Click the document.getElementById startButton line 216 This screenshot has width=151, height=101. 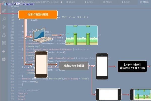55,79
